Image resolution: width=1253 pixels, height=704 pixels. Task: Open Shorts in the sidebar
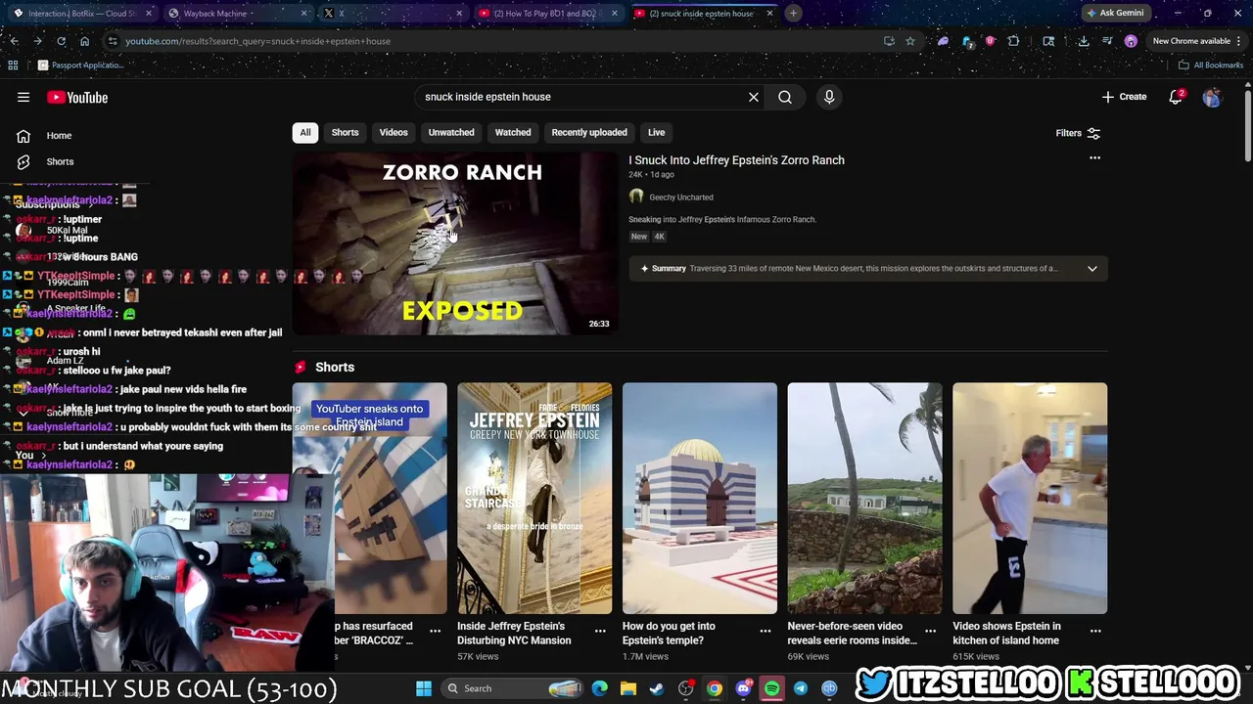tap(60, 161)
